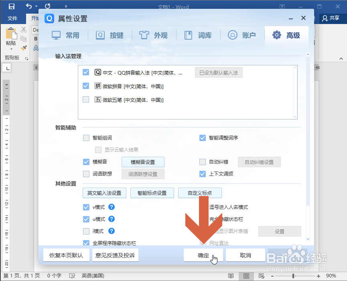Click the Redo icon in Word
The width and height of the screenshot is (347, 281).
[x=48, y=6]
